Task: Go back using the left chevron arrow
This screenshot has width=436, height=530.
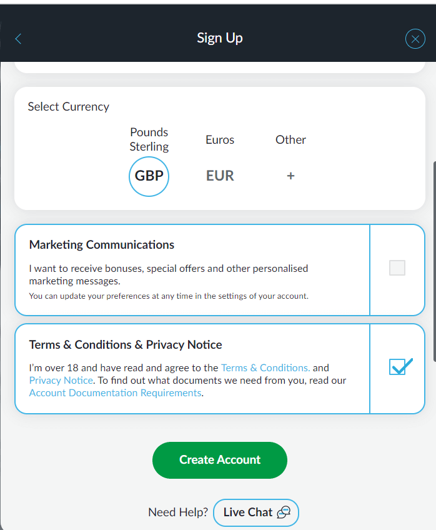Action: [18, 39]
